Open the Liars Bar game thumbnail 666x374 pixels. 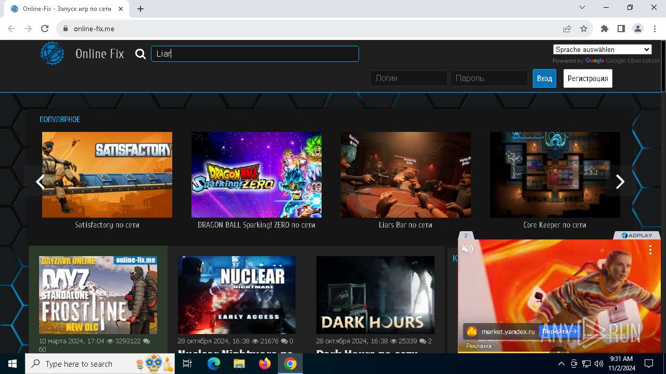[406, 175]
